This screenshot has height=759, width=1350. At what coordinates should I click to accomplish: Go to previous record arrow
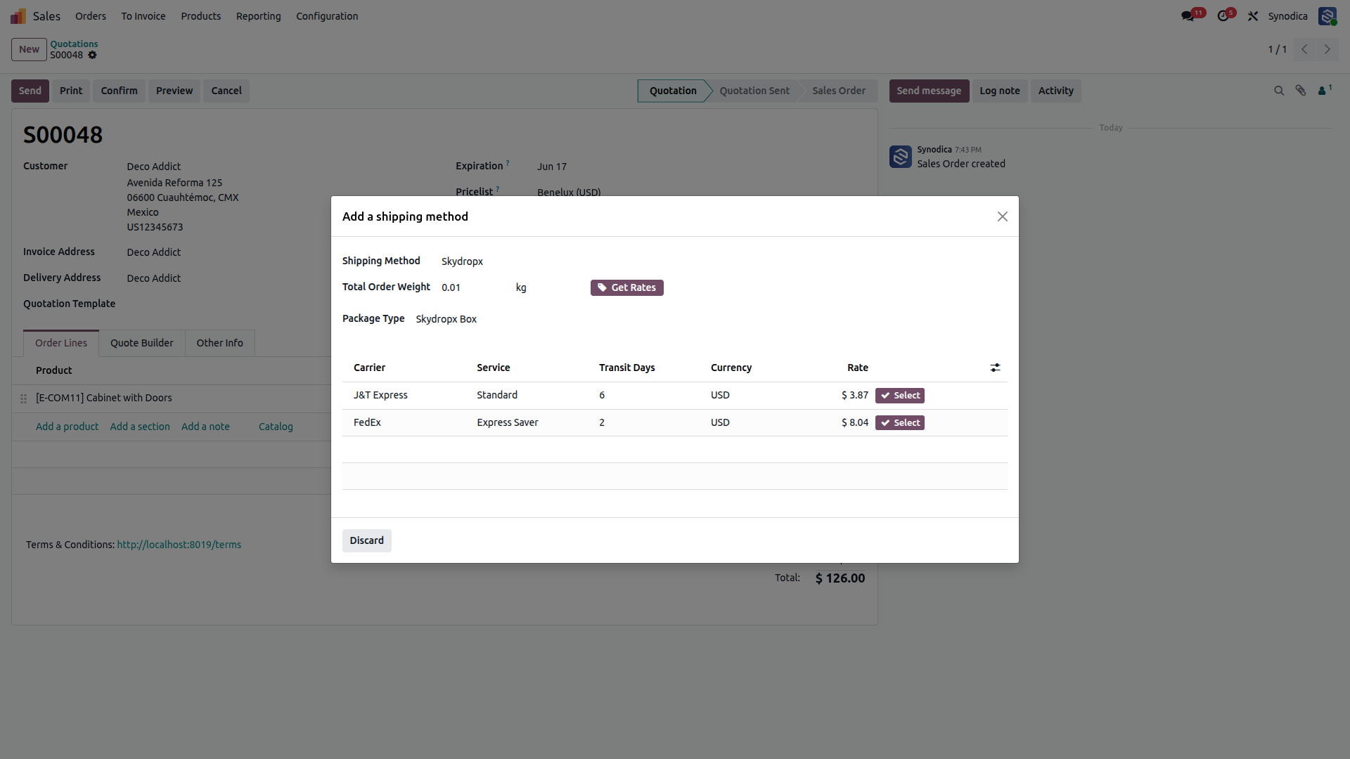point(1304,49)
